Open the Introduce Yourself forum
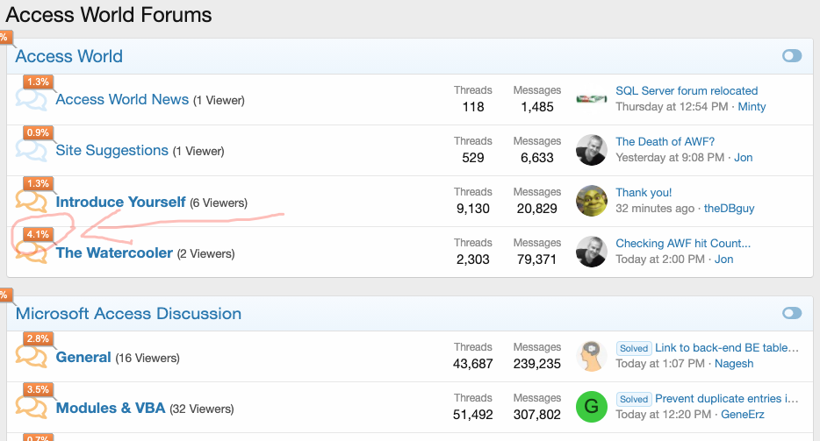The height and width of the screenshot is (441, 820). tap(120, 203)
